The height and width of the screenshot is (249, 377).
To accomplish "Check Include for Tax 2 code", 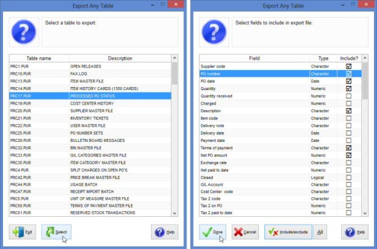I will [x=348, y=198].
